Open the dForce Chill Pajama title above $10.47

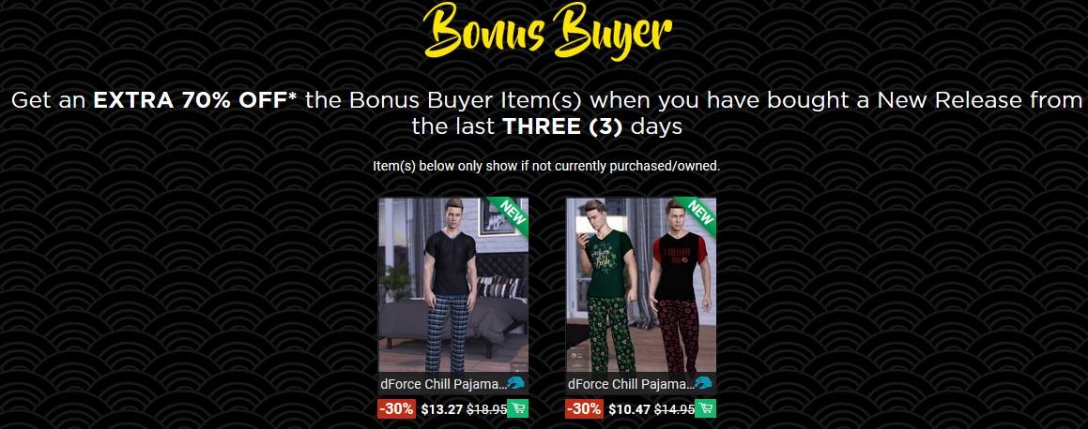pos(631,384)
